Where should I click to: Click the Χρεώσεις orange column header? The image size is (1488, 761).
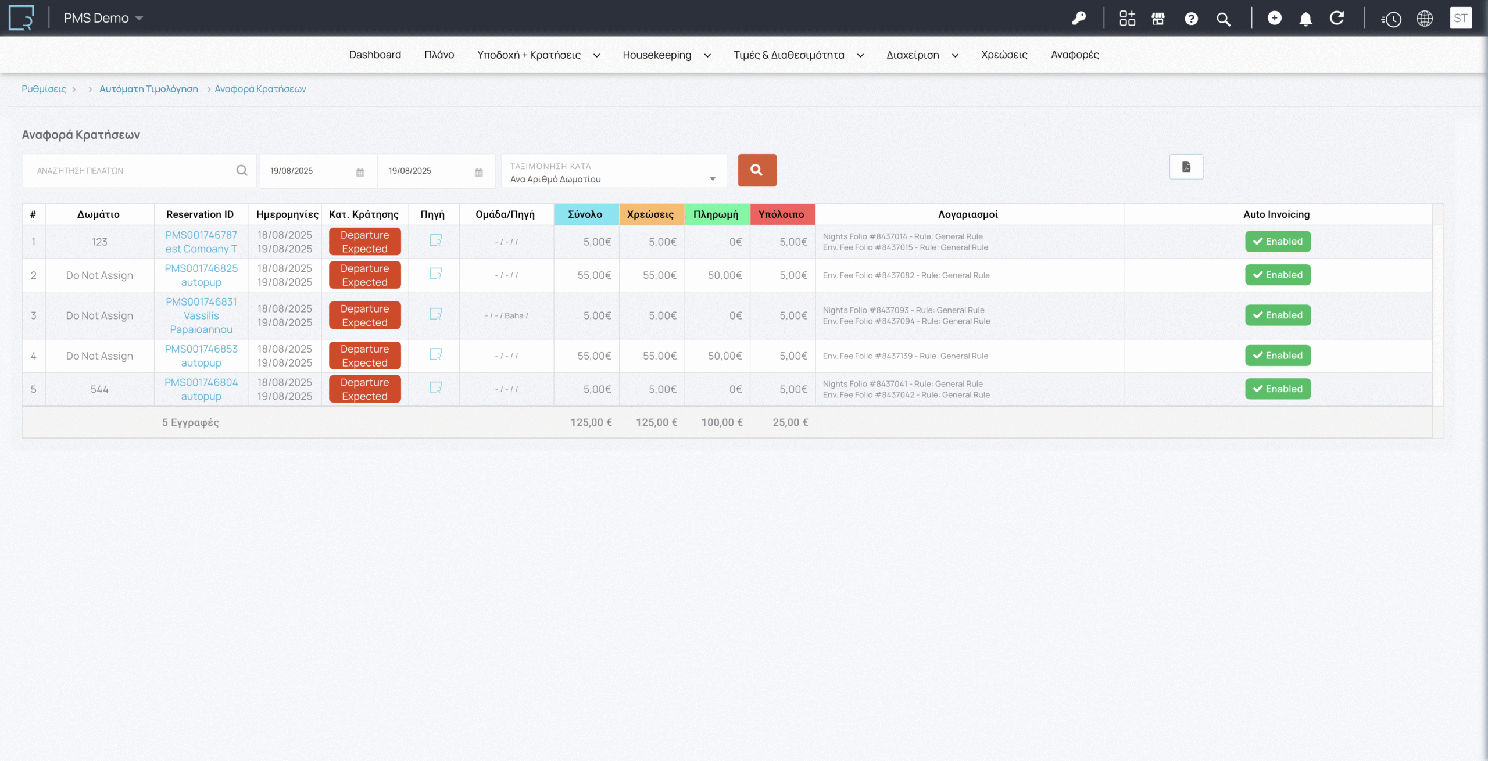[x=651, y=214]
